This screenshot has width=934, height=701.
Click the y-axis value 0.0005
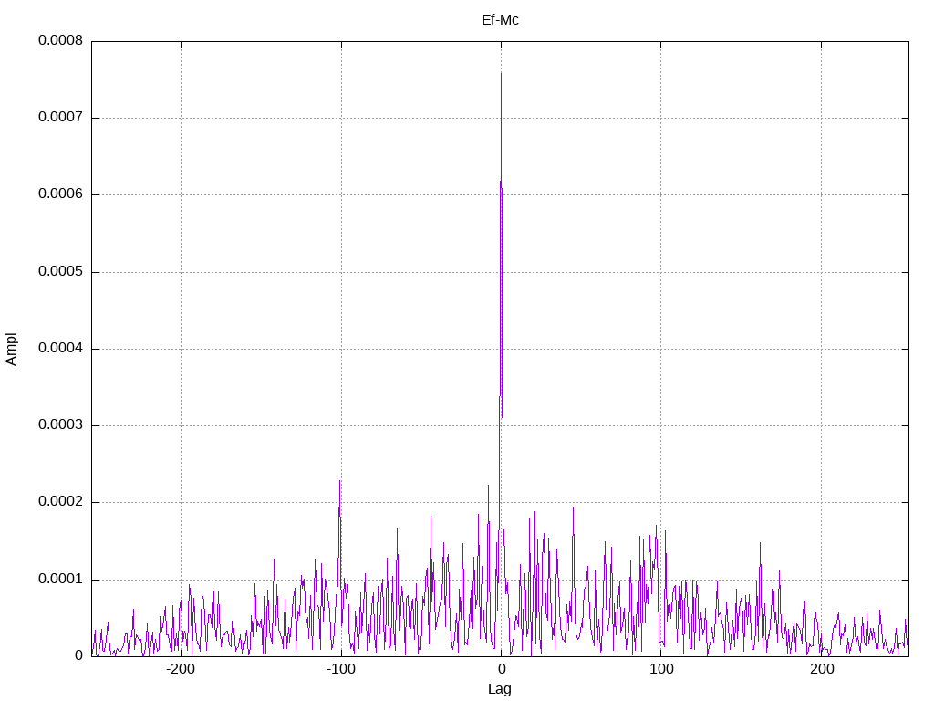(60, 271)
